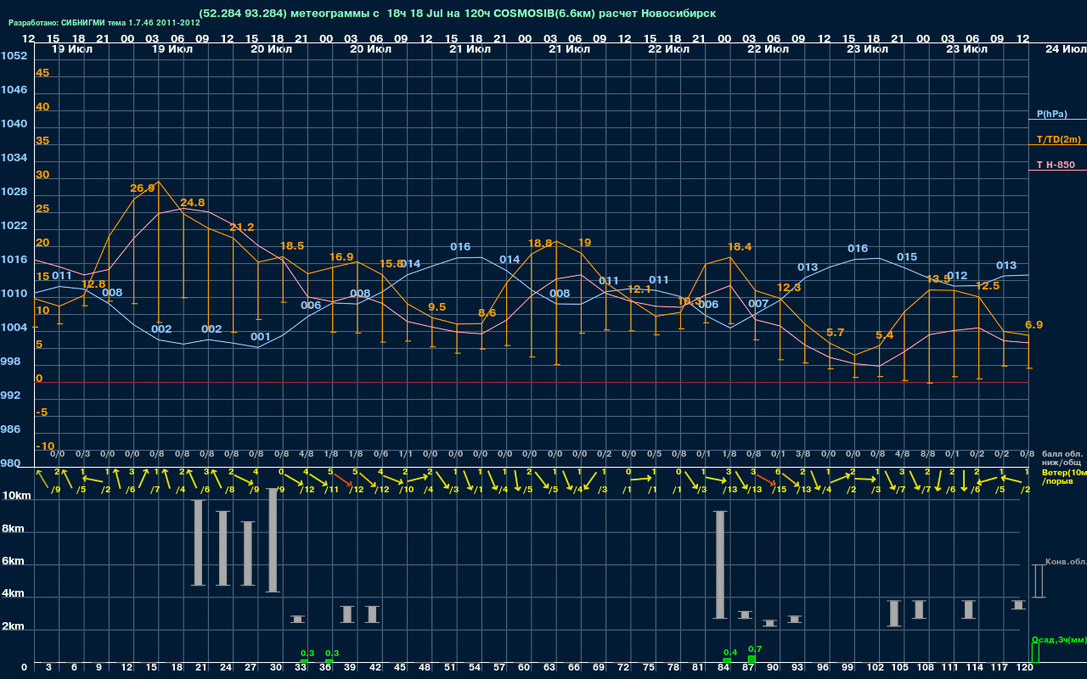Image resolution: width=1087 pixels, height=679 pixels.
Task: Click the 8.6 temperature label
Action: [487, 312]
